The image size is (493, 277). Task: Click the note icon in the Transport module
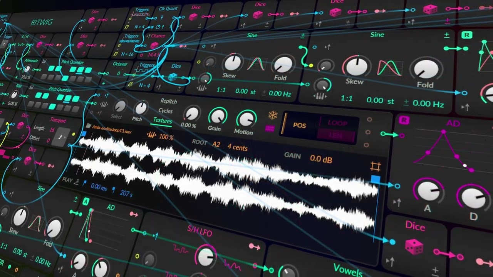click(60, 137)
